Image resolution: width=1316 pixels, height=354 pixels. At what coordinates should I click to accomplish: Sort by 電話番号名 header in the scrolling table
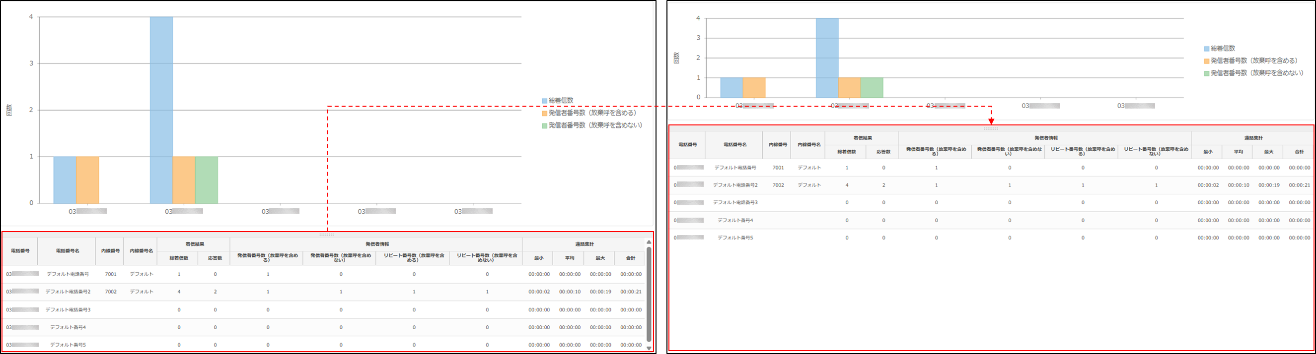tap(68, 251)
